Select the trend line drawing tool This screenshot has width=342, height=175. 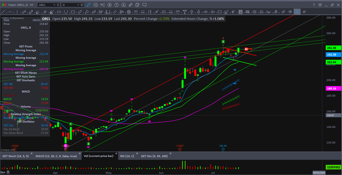pos(3,12)
